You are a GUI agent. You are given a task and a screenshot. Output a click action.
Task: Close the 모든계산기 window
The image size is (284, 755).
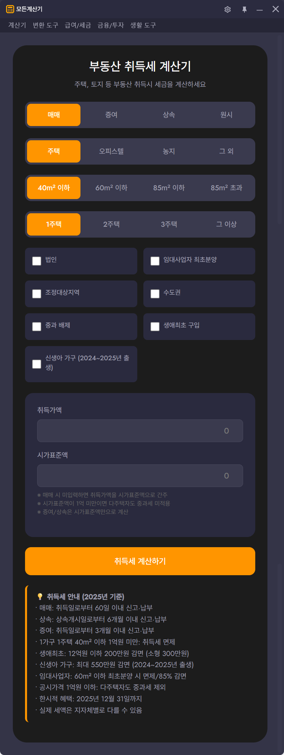click(x=276, y=9)
